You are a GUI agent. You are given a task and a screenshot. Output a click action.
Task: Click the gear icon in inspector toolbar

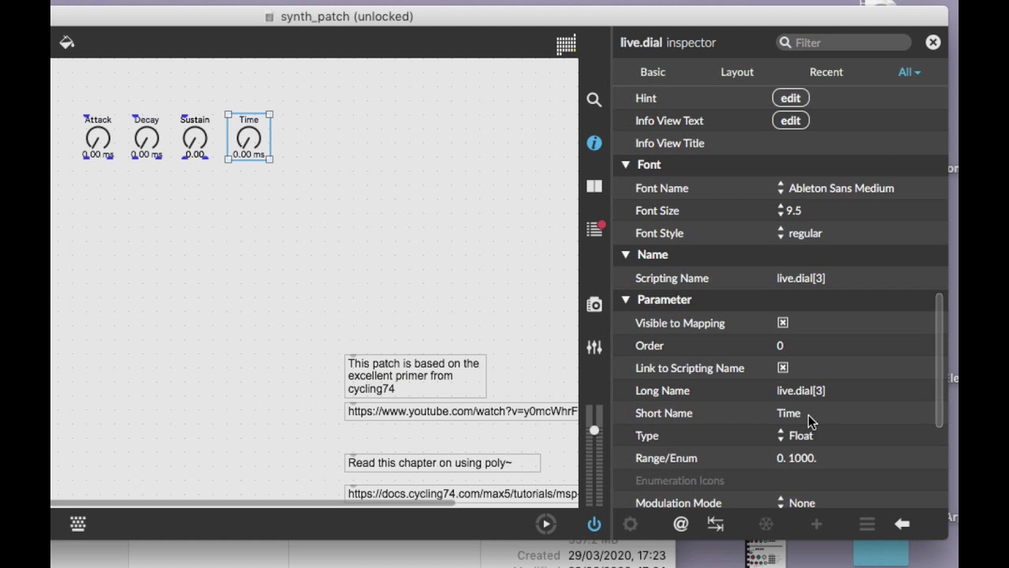click(631, 524)
